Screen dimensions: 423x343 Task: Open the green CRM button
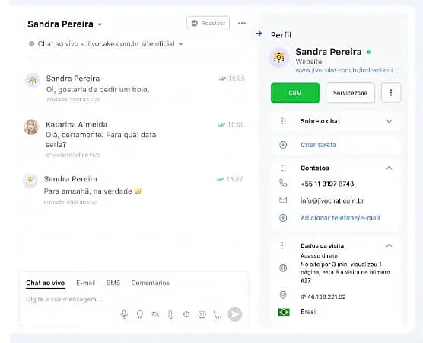click(x=295, y=93)
